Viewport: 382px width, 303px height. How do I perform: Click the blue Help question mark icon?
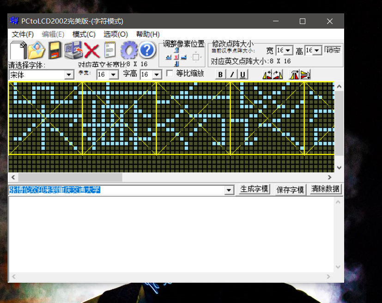[147, 50]
